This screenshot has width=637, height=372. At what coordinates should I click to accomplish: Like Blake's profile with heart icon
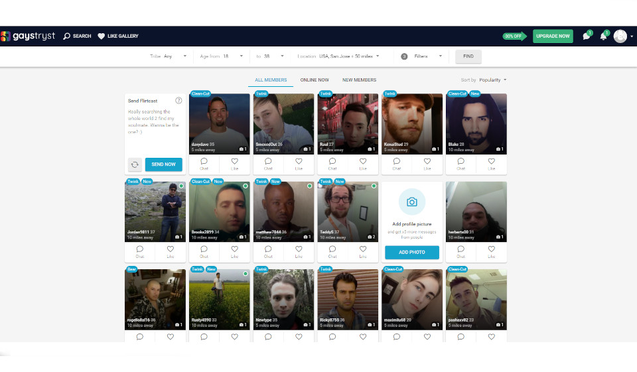(492, 160)
